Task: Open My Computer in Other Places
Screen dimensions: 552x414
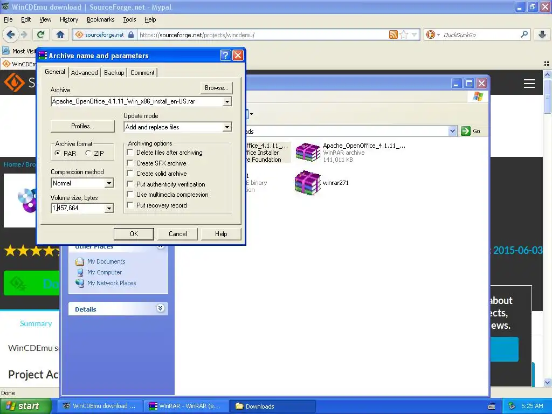Action: coord(105,272)
